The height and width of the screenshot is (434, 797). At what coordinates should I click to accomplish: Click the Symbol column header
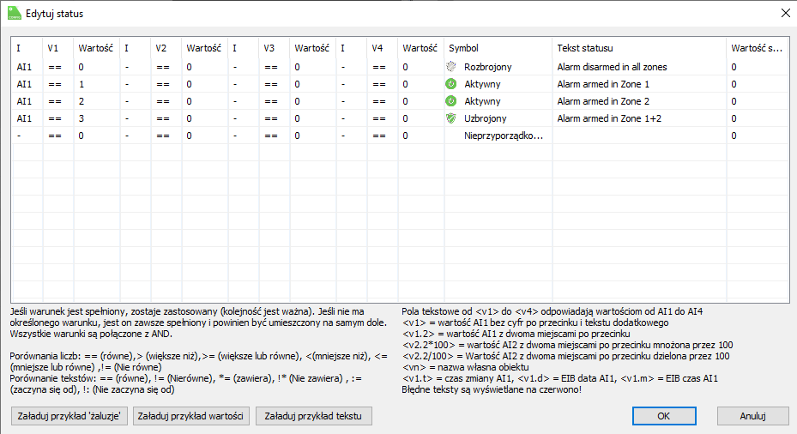point(464,48)
